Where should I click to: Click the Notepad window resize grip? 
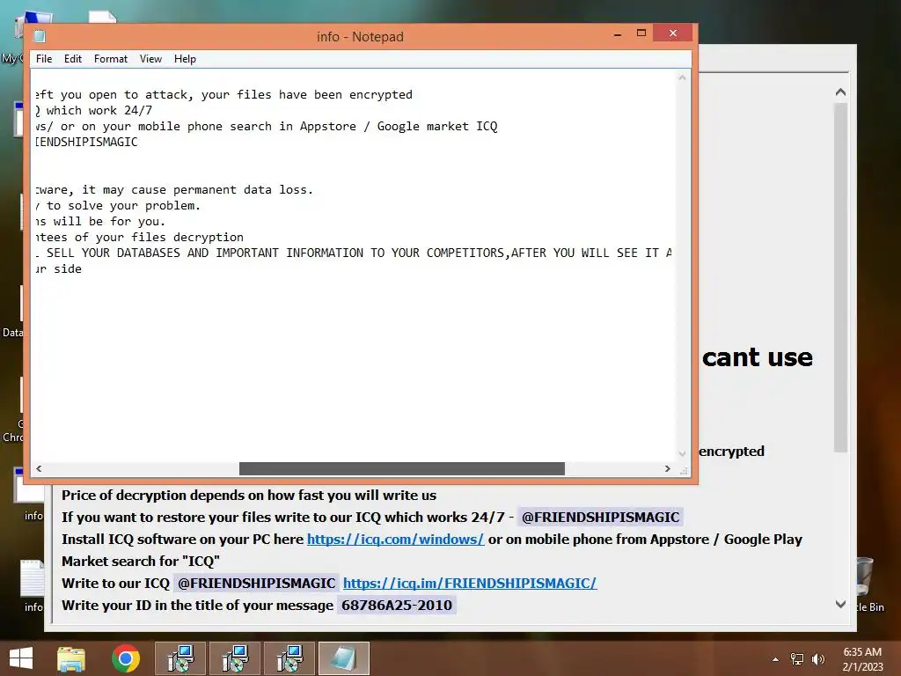pyautogui.click(x=683, y=470)
